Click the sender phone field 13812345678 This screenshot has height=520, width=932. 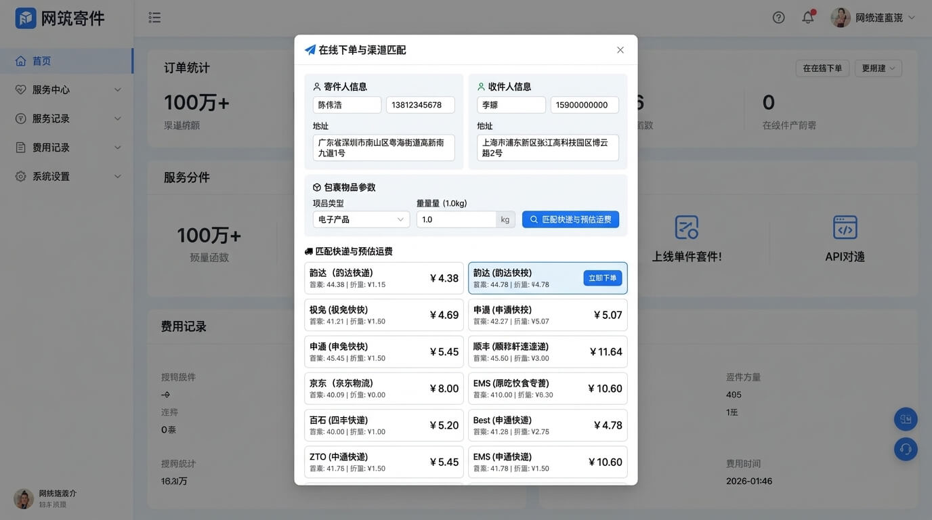(x=421, y=105)
